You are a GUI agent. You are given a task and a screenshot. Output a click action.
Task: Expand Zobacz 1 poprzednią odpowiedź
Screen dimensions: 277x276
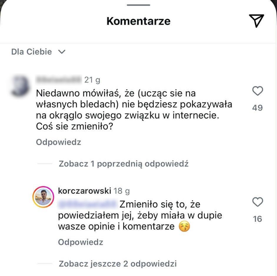click(x=124, y=164)
